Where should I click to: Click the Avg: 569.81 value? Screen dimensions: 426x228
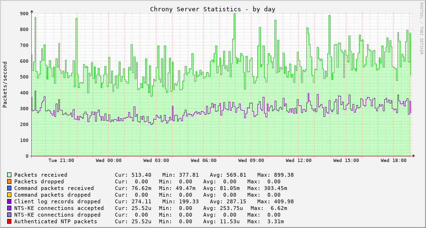[x=228, y=175]
